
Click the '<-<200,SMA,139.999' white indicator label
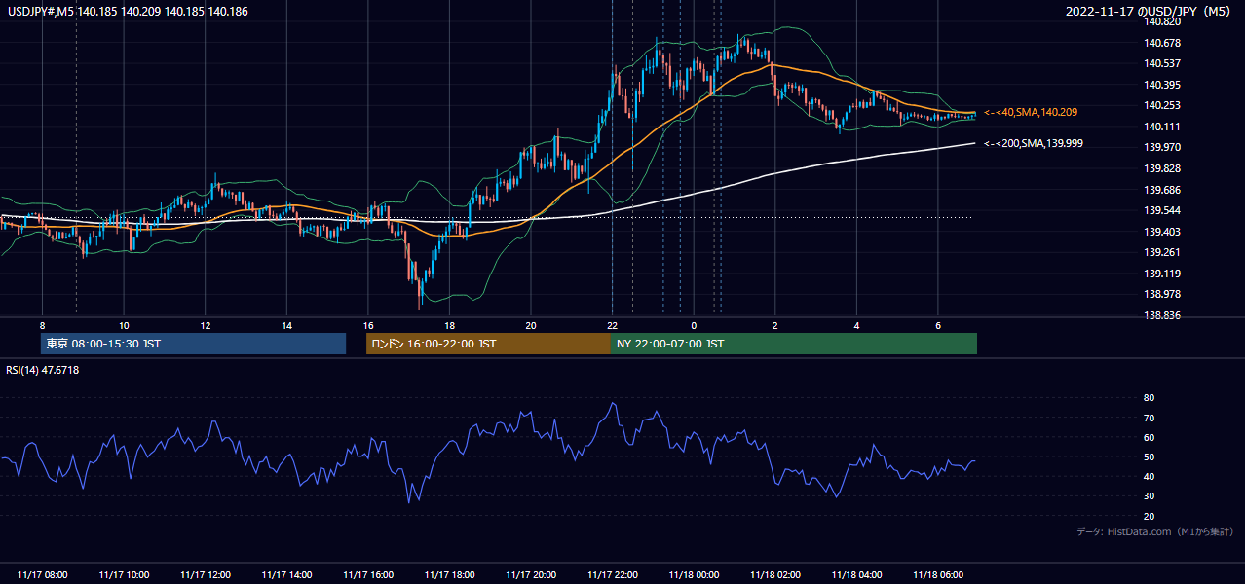click(1034, 143)
